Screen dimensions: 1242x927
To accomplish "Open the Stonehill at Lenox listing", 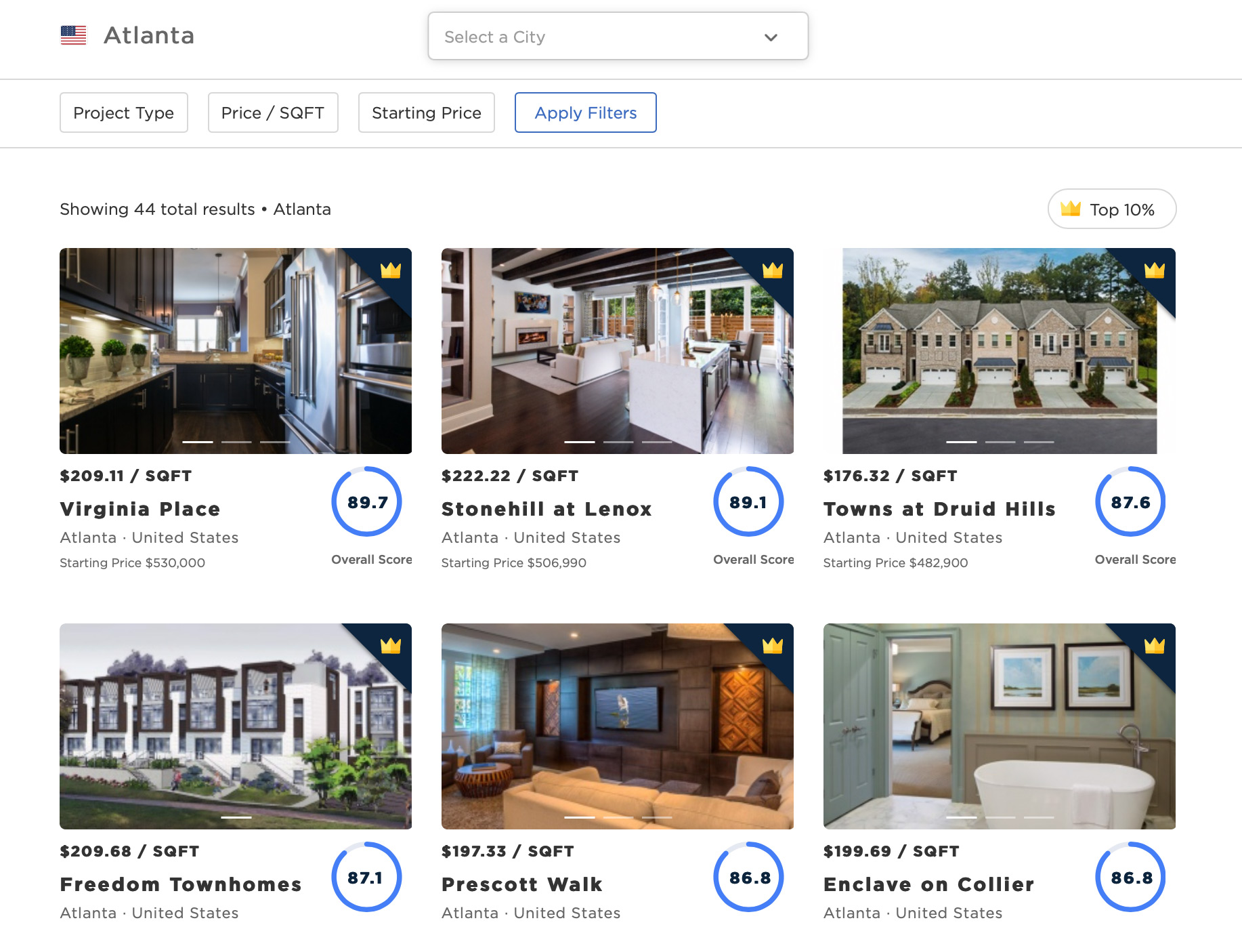I will [547, 509].
